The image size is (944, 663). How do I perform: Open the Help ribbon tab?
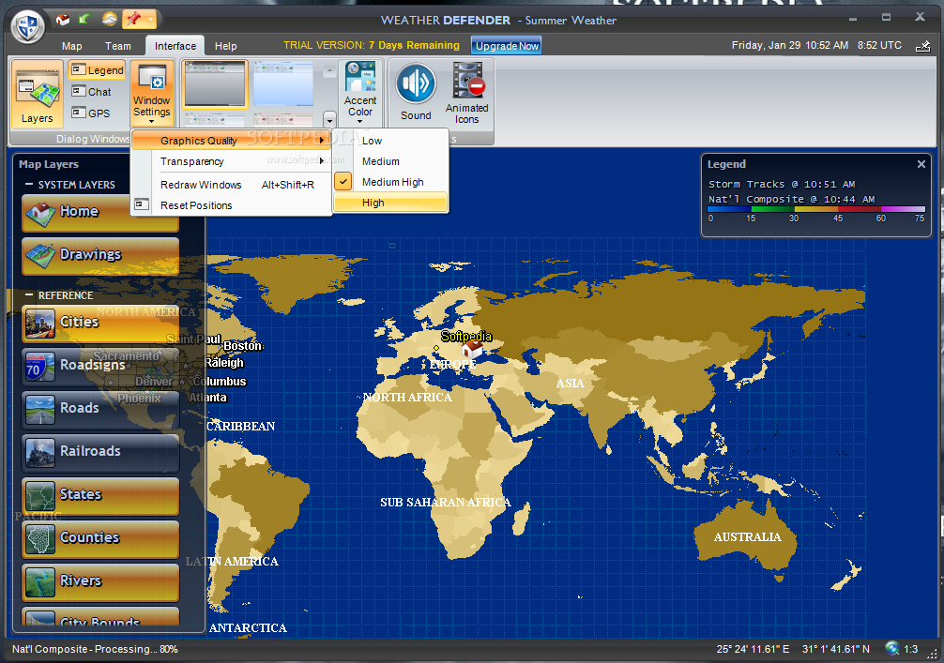tap(226, 46)
